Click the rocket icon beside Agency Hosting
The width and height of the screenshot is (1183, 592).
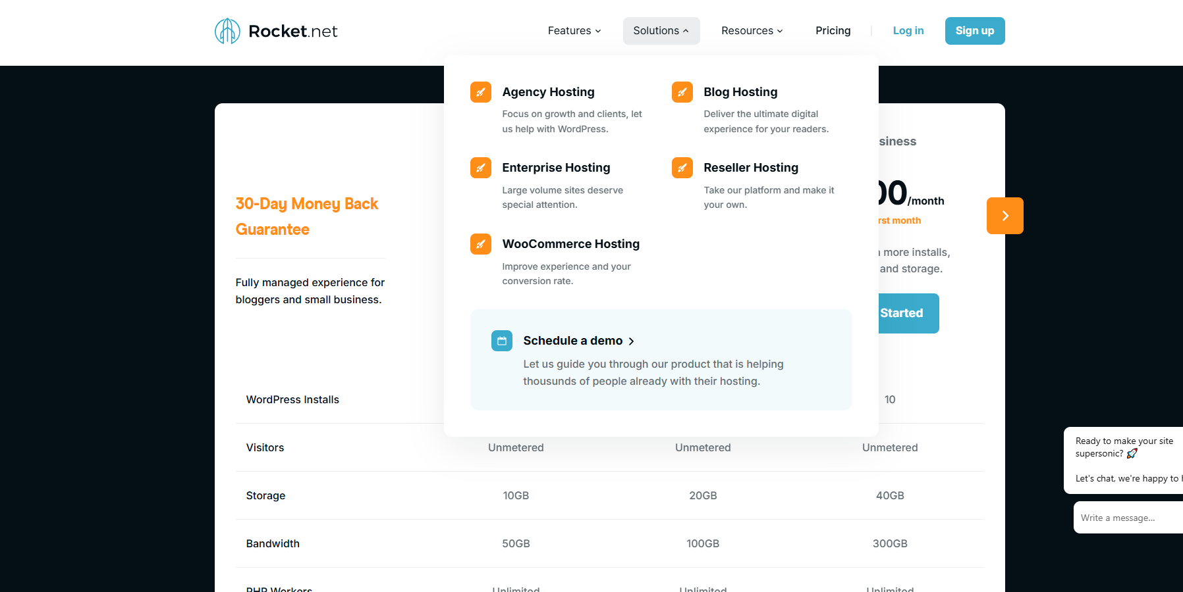[480, 92]
